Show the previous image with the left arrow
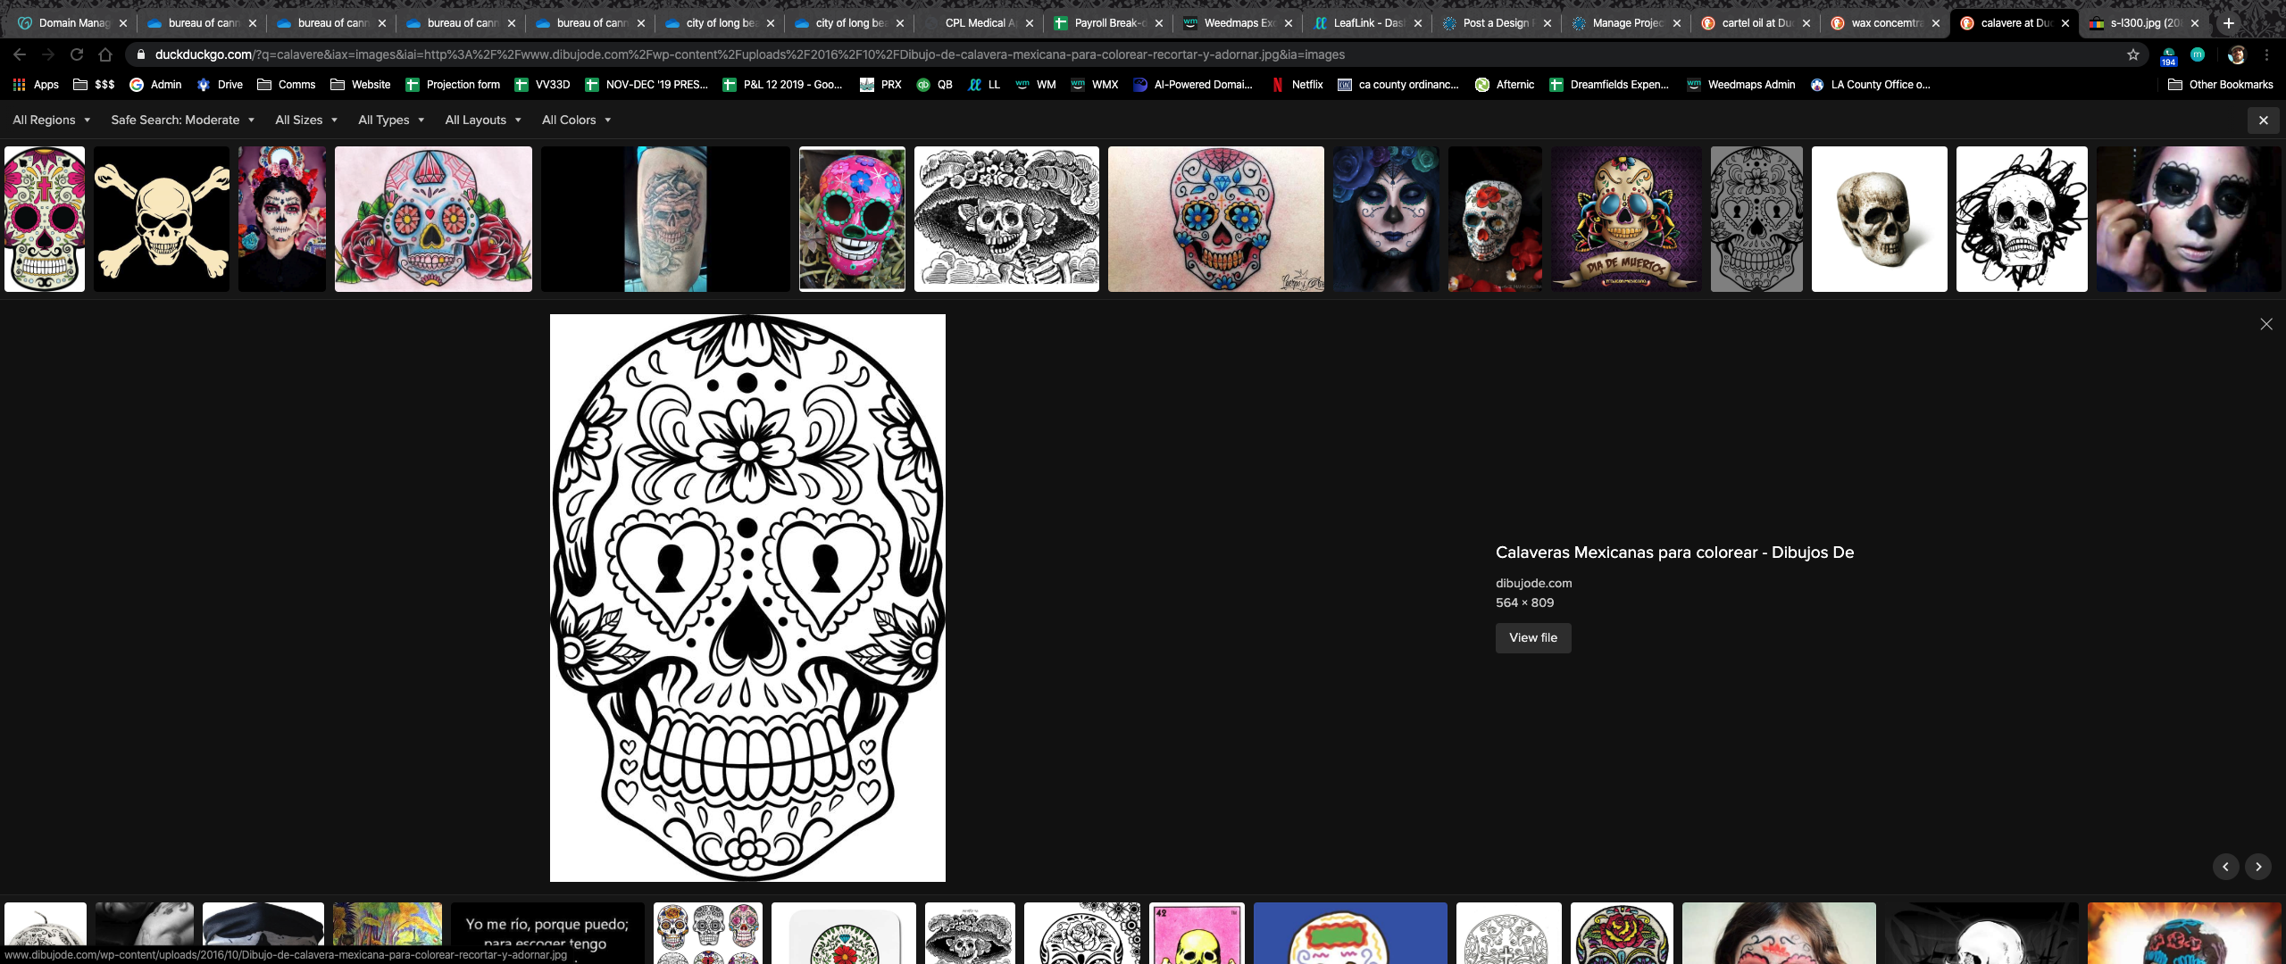Viewport: 2286px width, 964px height. pyautogui.click(x=2225, y=867)
